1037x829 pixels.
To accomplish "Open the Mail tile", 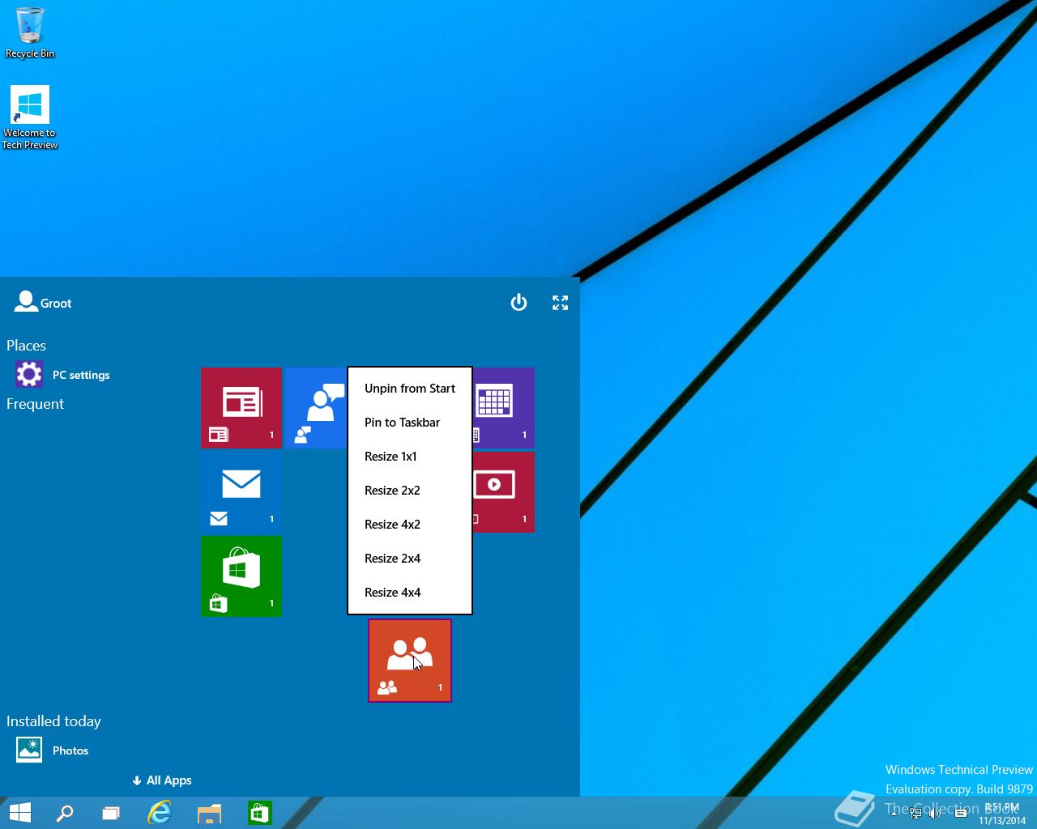I will 241,492.
